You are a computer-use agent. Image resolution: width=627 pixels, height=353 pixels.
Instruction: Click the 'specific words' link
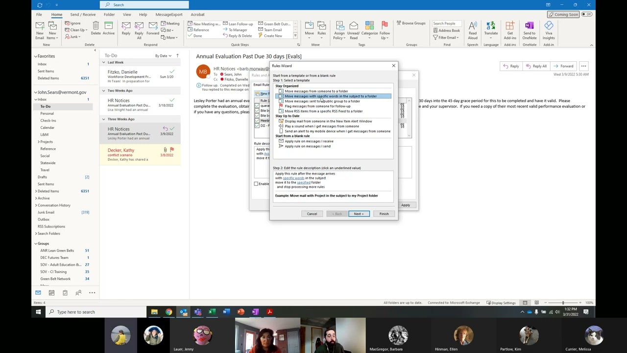tap(293, 178)
